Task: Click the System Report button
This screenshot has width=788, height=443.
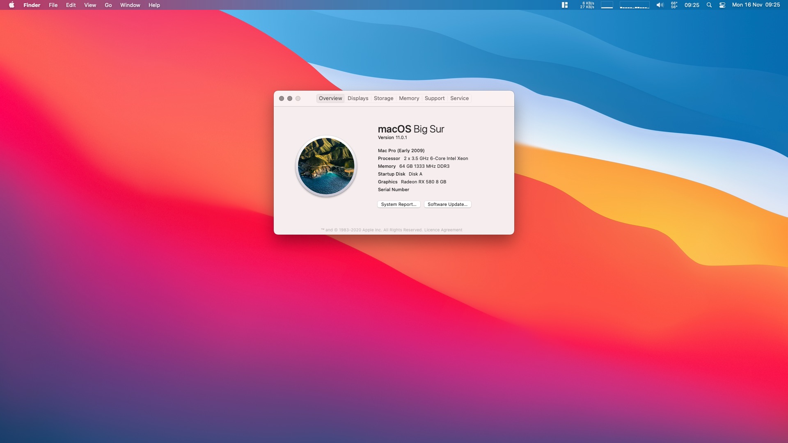Action: pos(399,204)
